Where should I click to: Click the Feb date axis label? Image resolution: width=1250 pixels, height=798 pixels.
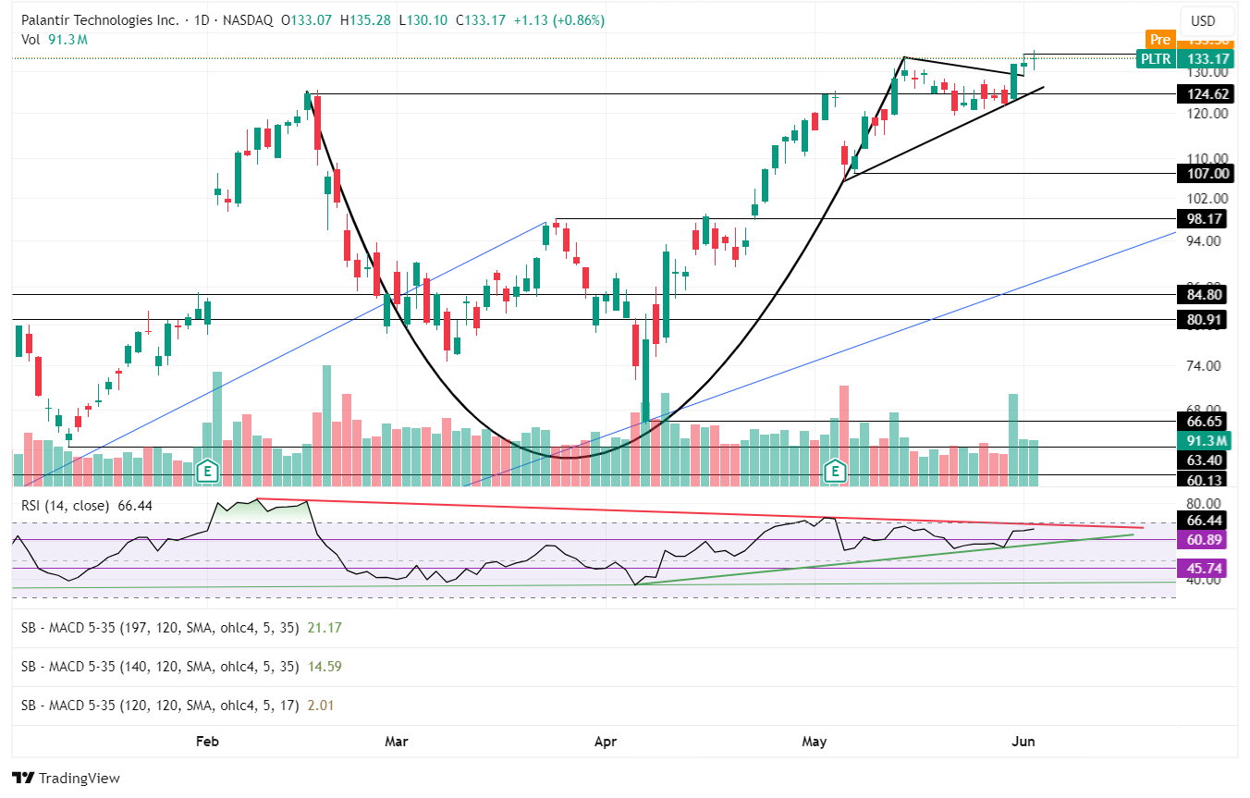click(x=208, y=742)
